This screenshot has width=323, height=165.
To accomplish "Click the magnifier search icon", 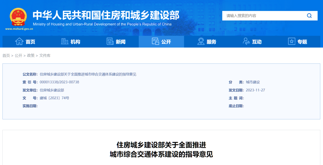I will [309, 16].
